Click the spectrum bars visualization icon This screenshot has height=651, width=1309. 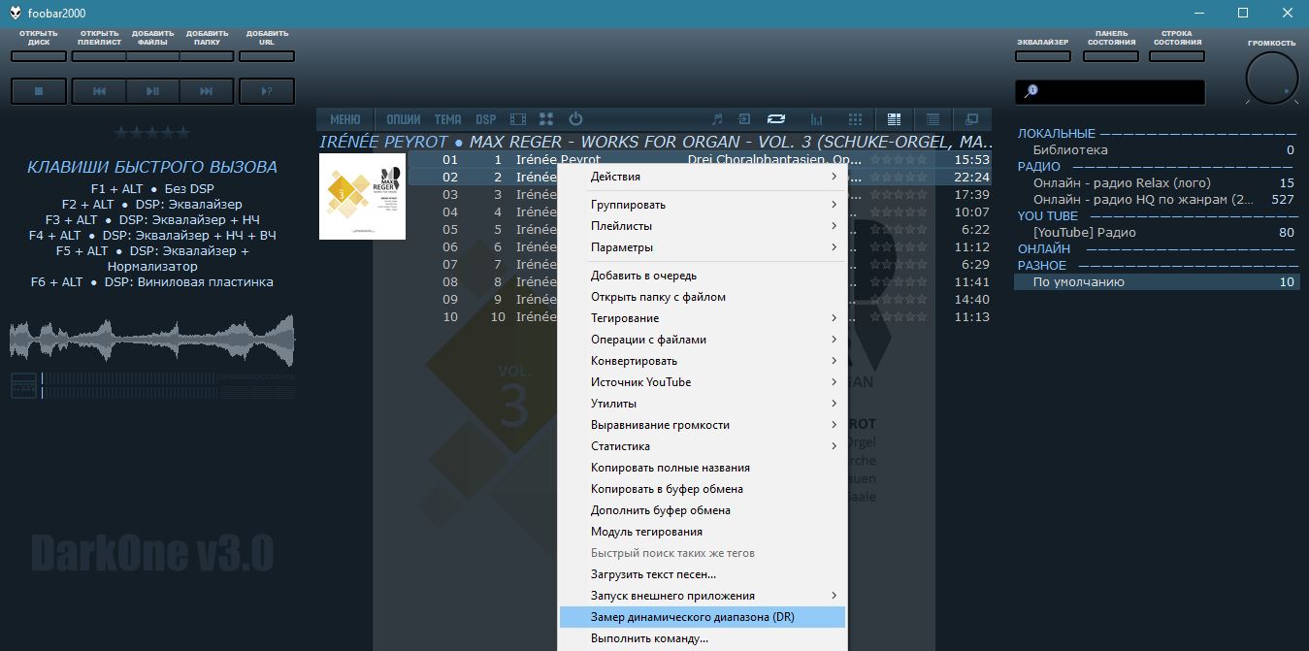pyautogui.click(x=816, y=119)
